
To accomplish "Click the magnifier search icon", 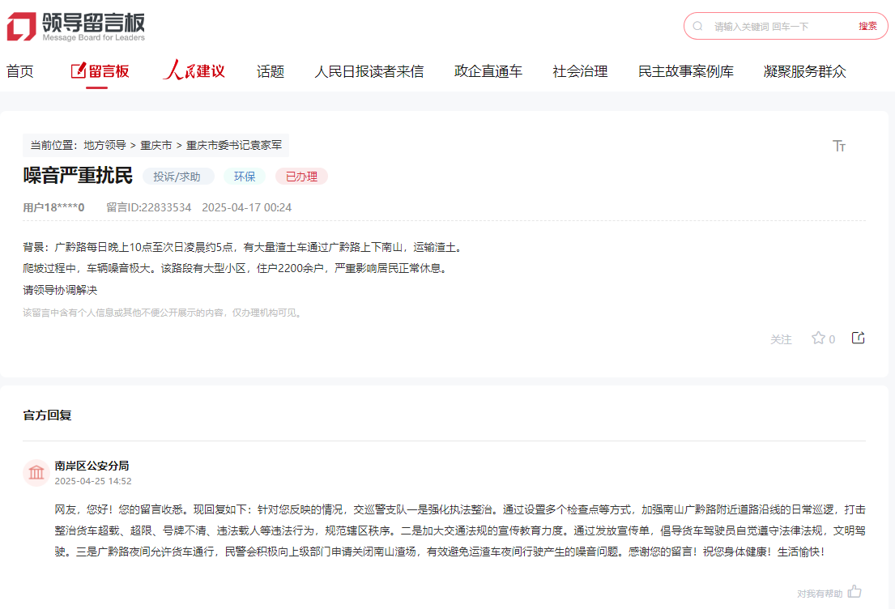I will click(697, 26).
